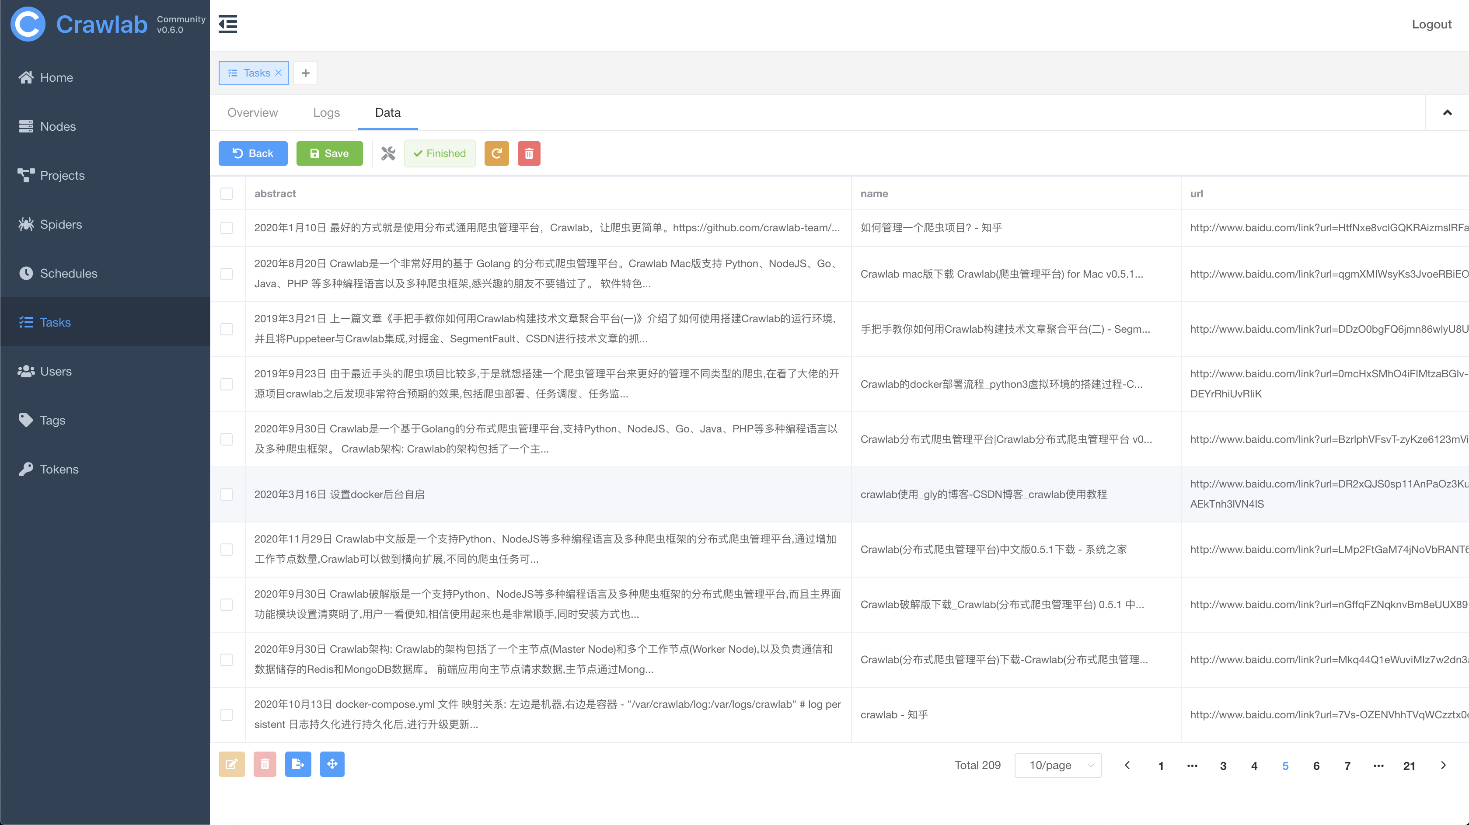The height and width of the screenshot is (825, 1469).
Task: Switch to the Logs tab
Action: [326, 112]
